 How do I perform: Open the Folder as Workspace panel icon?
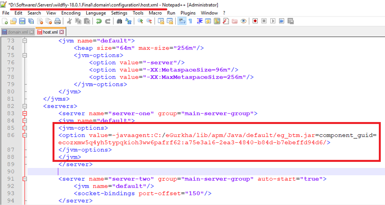pyautogui.click(x=234, y=21)
